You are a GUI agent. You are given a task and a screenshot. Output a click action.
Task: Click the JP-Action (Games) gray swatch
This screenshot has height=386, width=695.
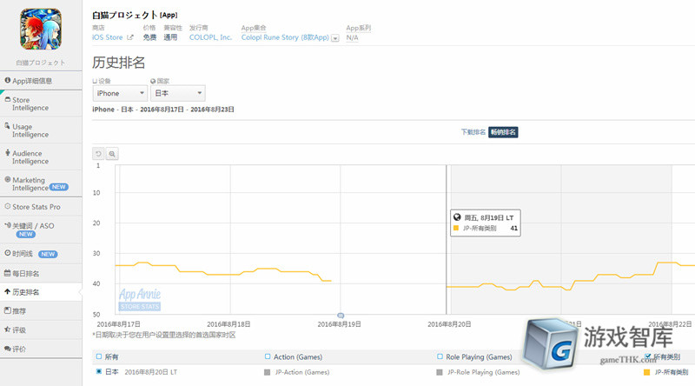267,372
